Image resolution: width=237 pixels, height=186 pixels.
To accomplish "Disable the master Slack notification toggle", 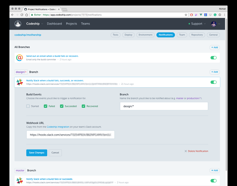I will (214, 181).
